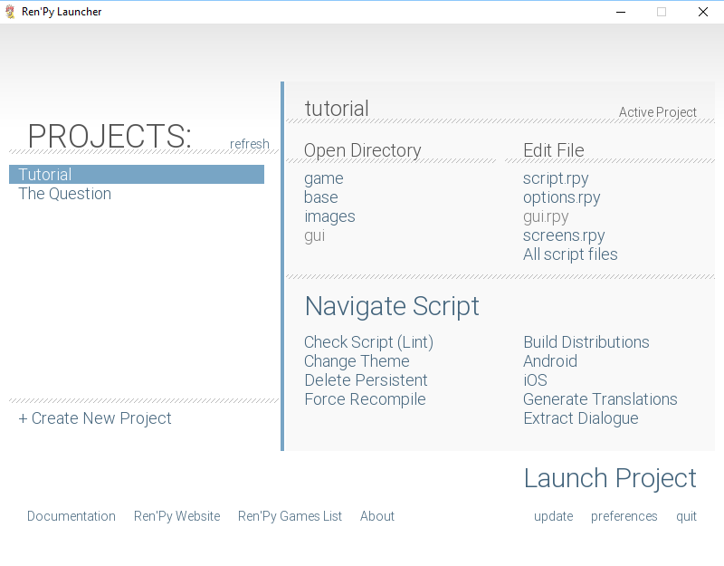Edit options.rpy file
The image size is (724, 566).
(x=561, y=197)
